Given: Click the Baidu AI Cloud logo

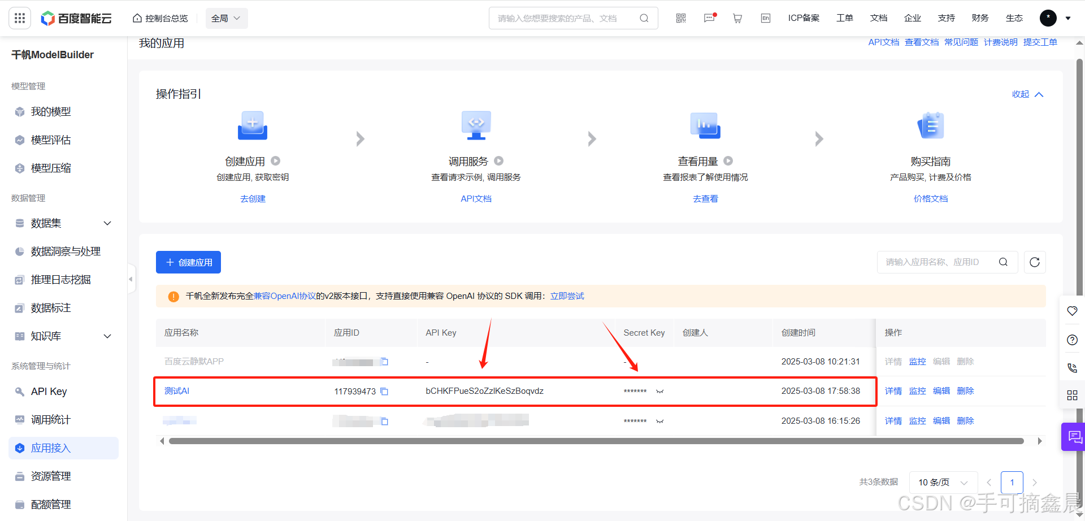Looking at the screenshot, I should pos(76,18).
